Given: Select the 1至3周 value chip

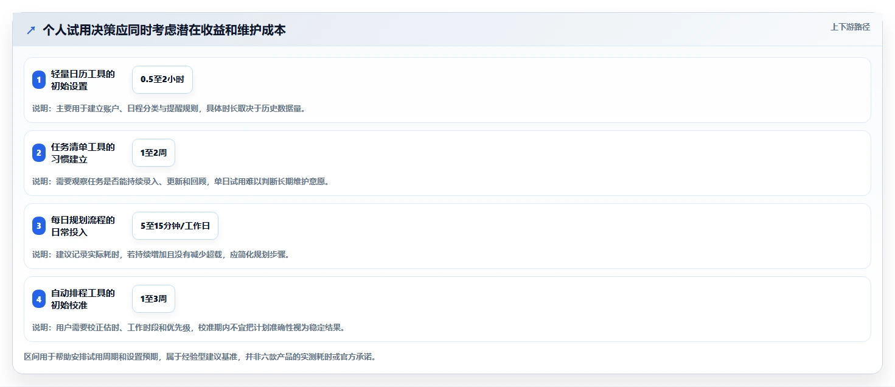Looking at the screenshot, I should click(153, 299).
